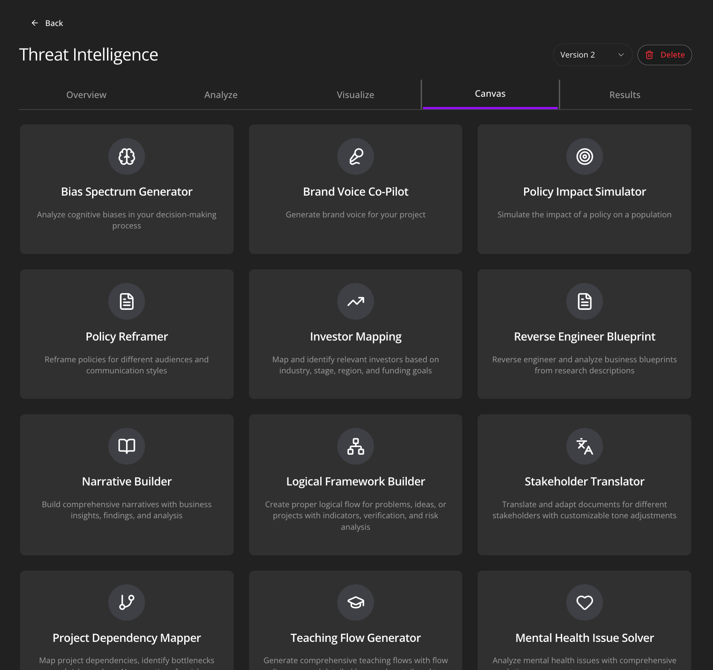This screenshot has width=713, height=670.
Task: Switch to the Visualize tab
Action: 355,94
